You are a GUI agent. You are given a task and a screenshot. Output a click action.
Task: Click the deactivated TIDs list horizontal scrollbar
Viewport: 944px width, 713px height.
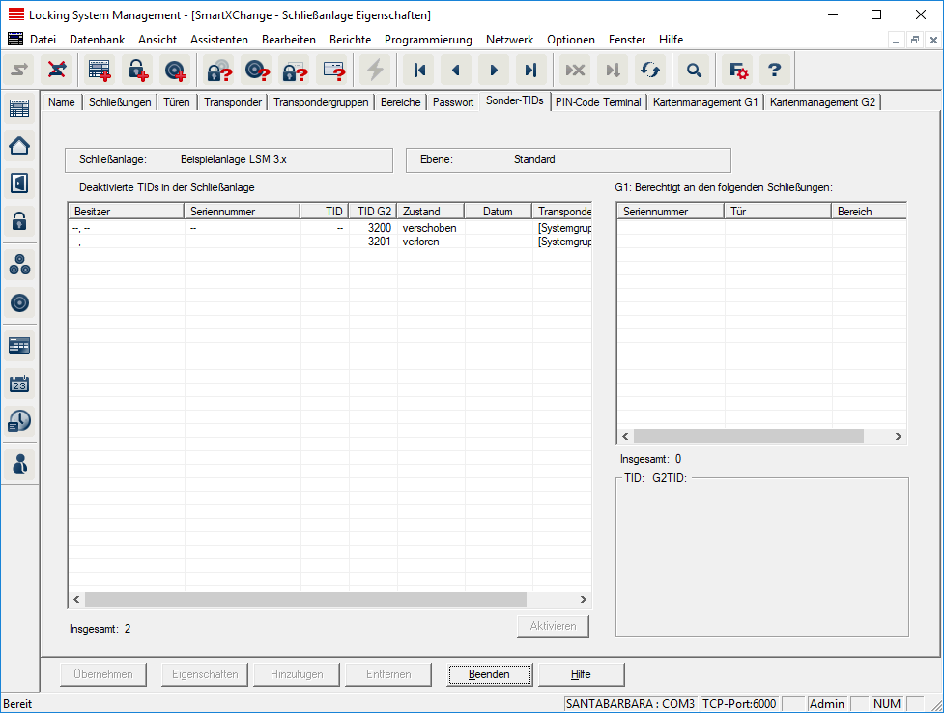pyautogui.click(x=304, y=600)
